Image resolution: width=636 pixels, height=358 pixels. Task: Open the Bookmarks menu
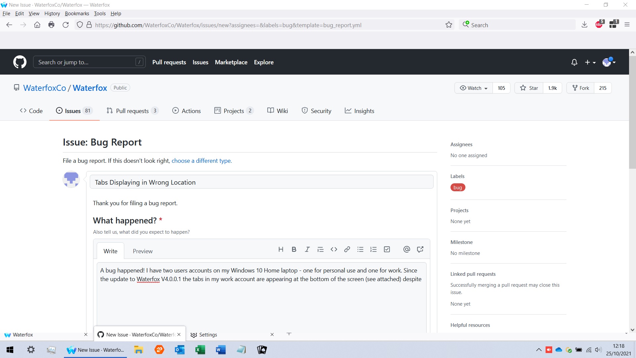click(x=77, y=13)
